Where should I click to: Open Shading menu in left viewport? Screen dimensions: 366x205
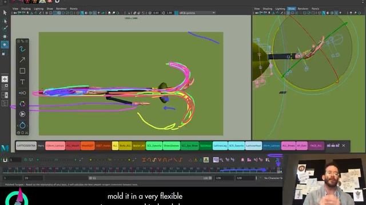coord(26,9)
